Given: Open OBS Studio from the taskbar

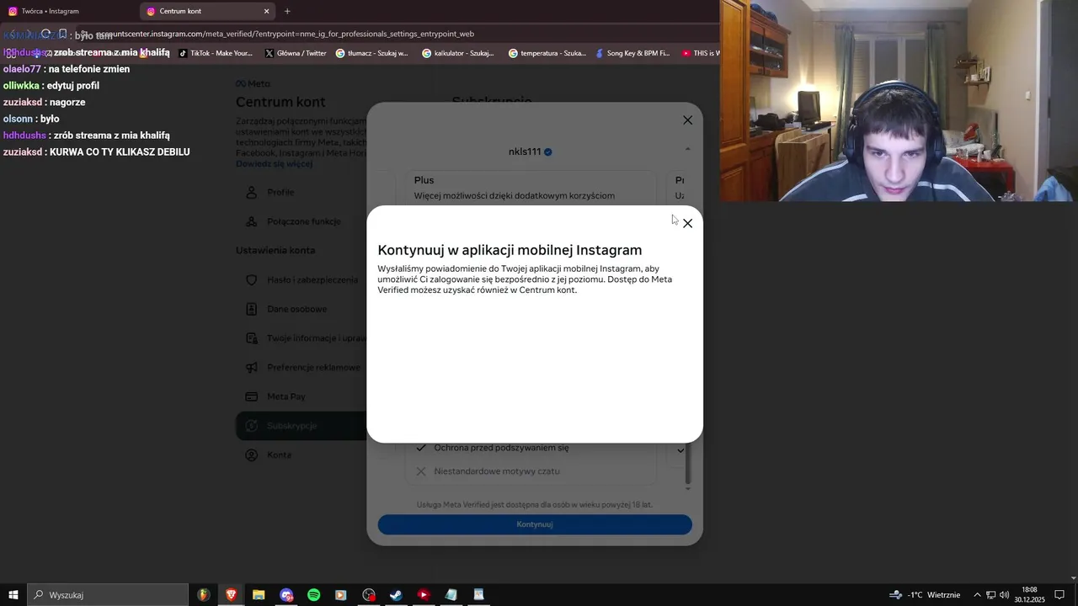Looking at the screenshot, I should 369,595.
